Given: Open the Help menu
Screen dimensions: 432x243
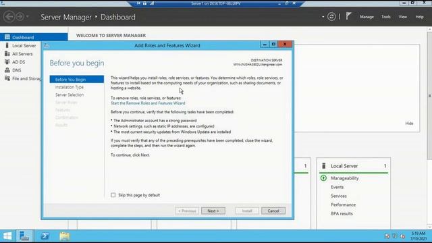Looking at the screenshot, I should 419,17.
